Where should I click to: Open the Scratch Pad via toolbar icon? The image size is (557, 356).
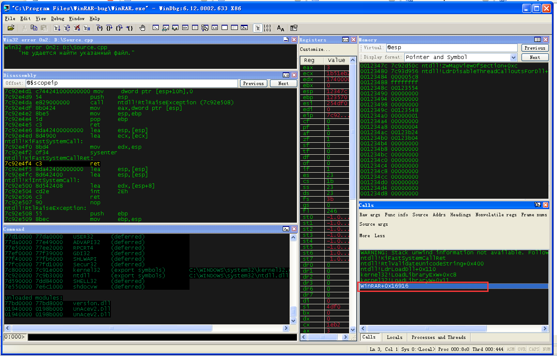point(224,28)
